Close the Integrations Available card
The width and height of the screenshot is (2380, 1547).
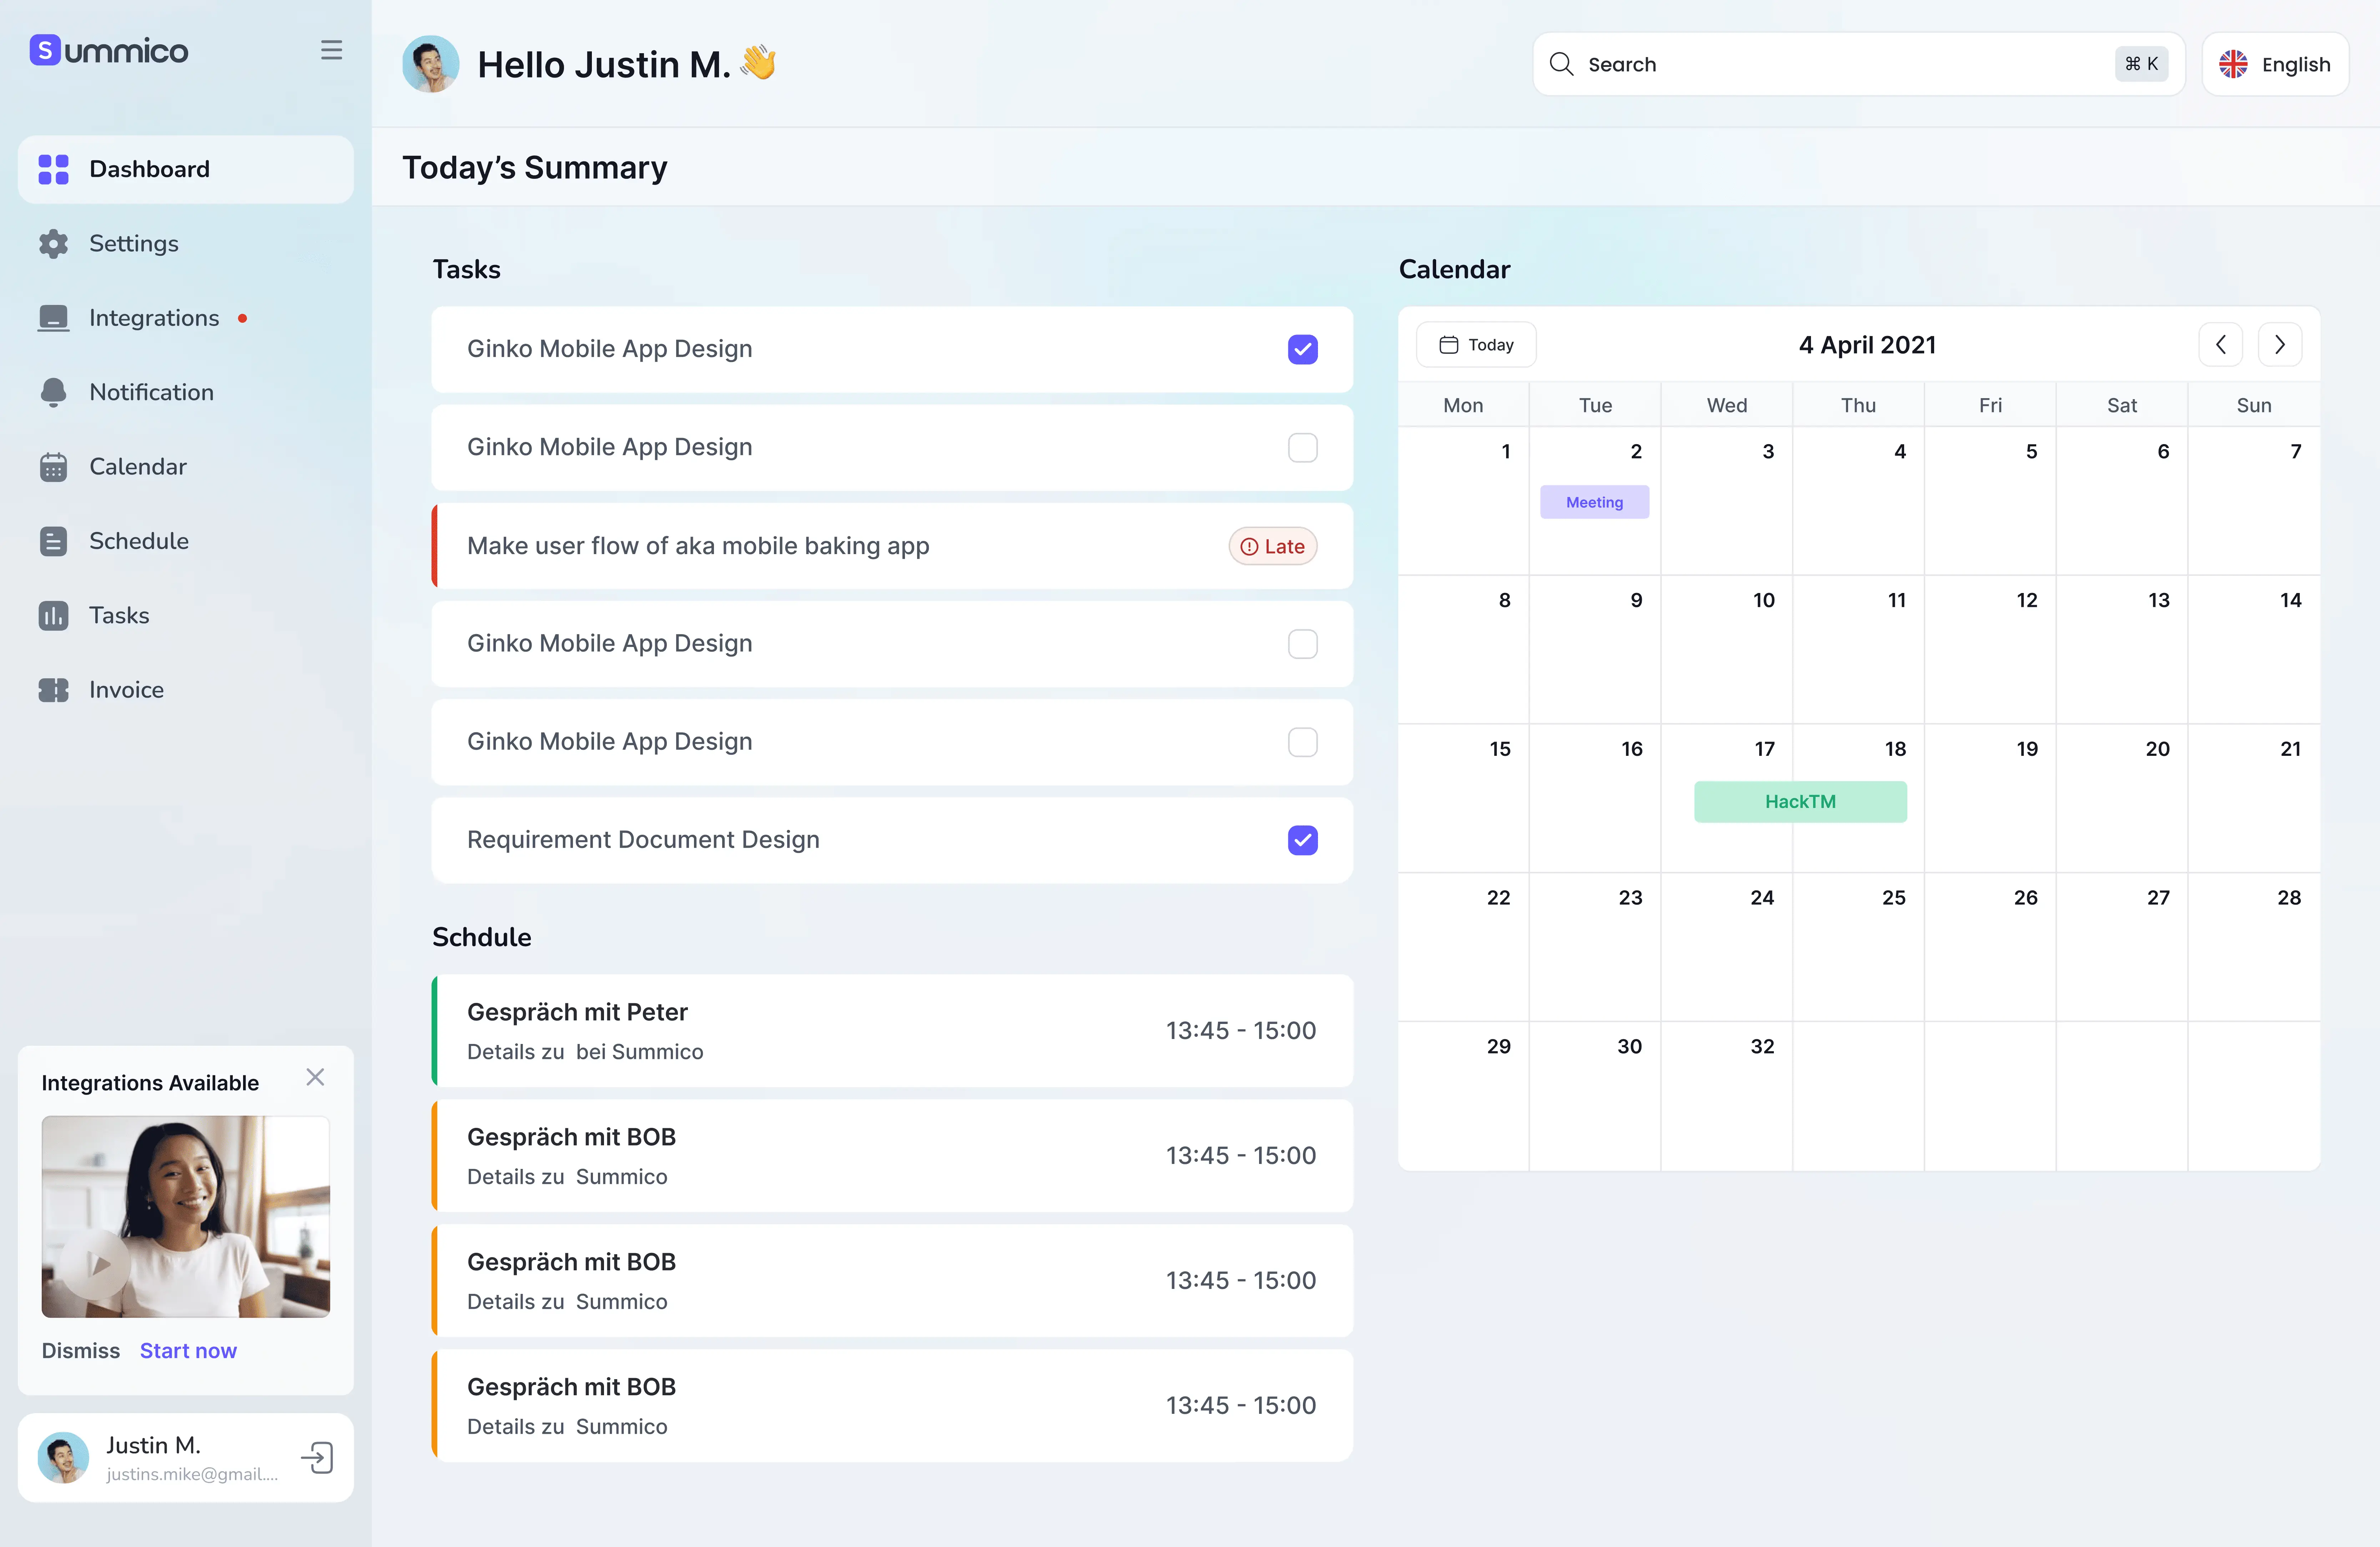(315, 1077)
